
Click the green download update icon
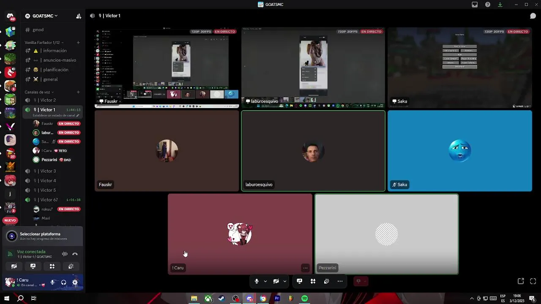[x=500, y=5]
